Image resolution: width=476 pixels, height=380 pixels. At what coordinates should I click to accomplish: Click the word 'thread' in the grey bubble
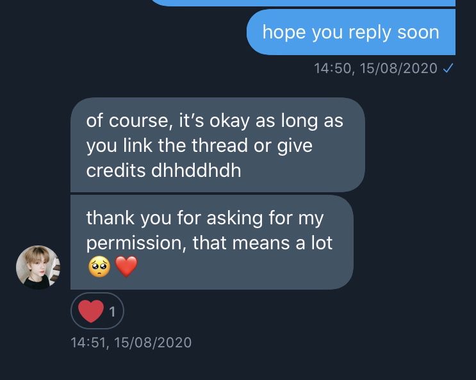220,145
